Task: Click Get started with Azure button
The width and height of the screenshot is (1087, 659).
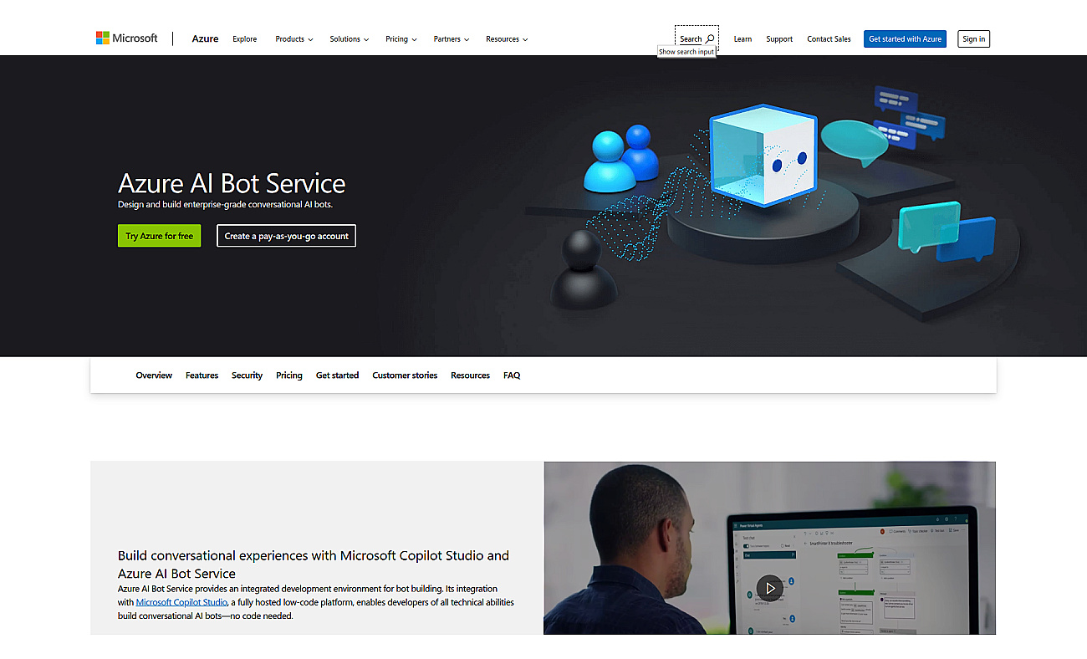Action: tap(905, 39)
